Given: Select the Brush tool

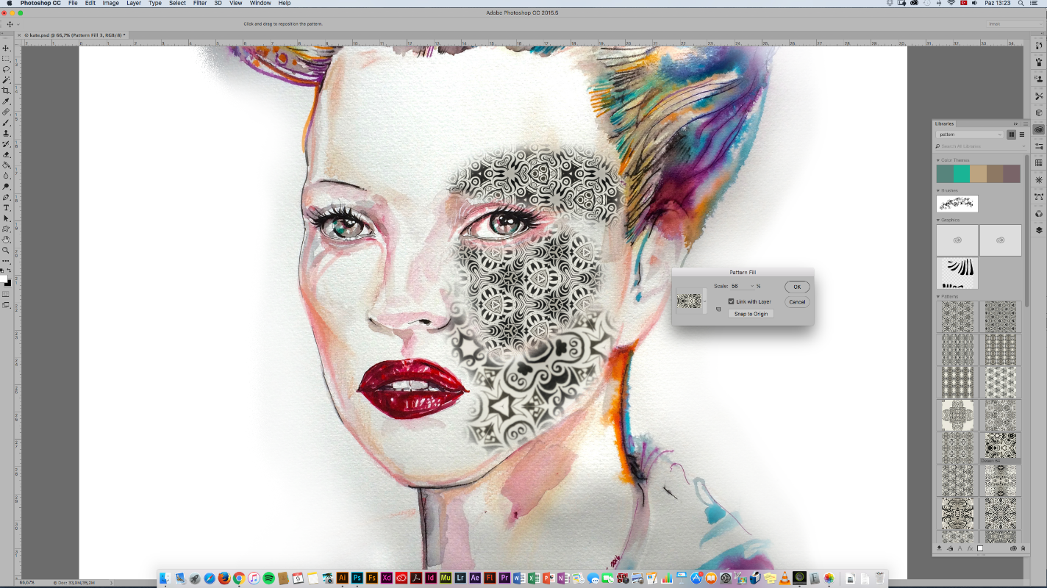Looking at the screenshot, I should click(7, 123).
